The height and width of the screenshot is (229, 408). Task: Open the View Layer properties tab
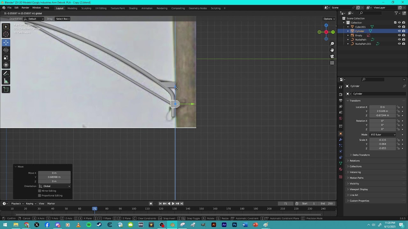tap(340, 107)
